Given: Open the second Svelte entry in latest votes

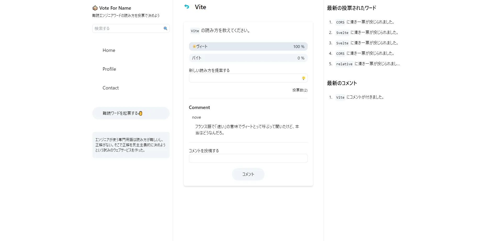Looking at the screenshot, I should (342, 43).
